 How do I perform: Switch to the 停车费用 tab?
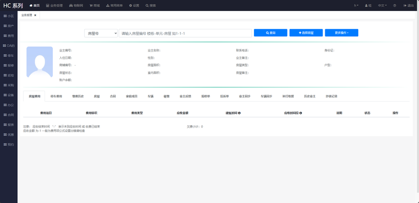pos(56,97)
